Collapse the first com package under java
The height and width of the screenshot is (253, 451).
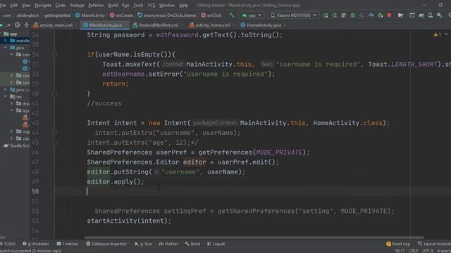pyautogui.click(x=11, y=54)
